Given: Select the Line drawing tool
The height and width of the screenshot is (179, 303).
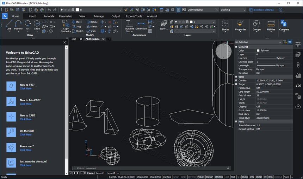Looking at the screenshot, I should point(9,25).
